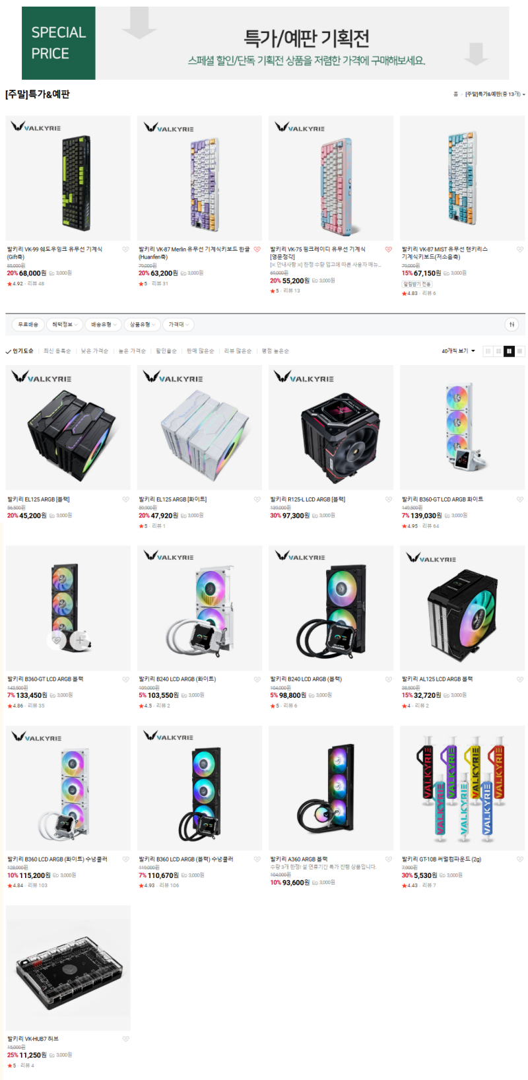Image resolution: width=528 pixels, height=1080 pixels.
Task: Click the add-to-cart plus icon on B360-GT black
Action: click(x=80, y=640)
